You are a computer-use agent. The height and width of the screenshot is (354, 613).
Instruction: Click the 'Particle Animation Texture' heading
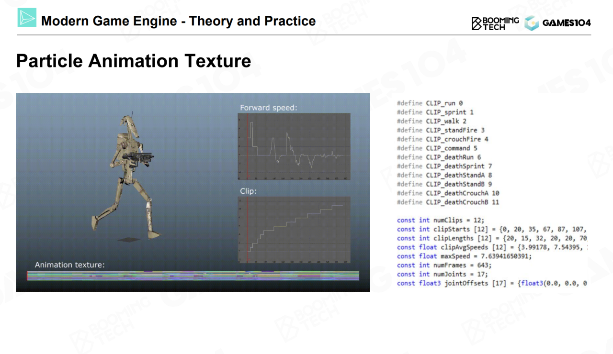point(134,61)
